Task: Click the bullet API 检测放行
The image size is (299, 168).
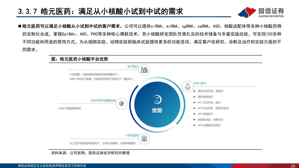Action: click(205, 114)
